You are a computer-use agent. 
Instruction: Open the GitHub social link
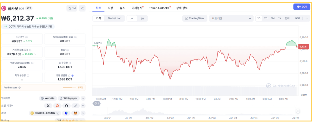pyautogui.click(x=66, y=106)
